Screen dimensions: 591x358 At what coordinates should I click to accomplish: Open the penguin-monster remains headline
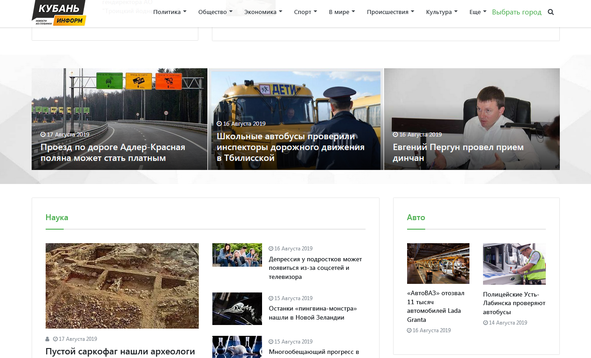(313, 313)
